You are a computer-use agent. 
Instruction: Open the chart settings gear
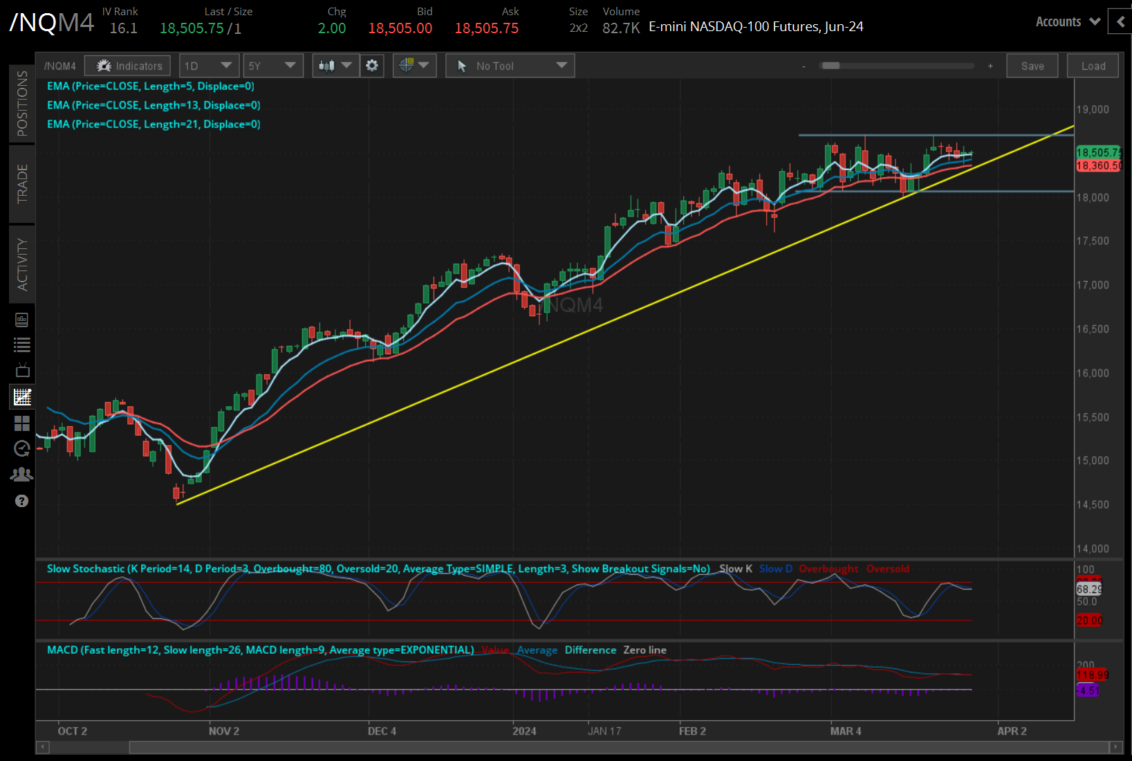coord(371,65)
